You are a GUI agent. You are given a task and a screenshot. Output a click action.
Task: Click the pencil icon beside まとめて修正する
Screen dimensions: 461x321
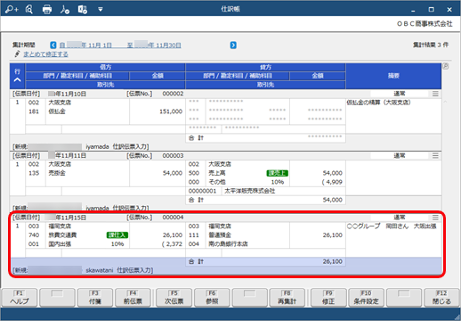(17, 53)
